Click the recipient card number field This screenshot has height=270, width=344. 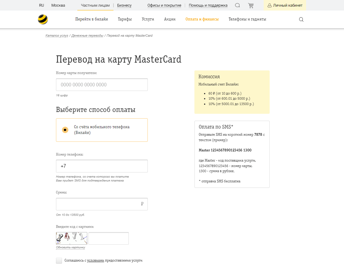tap(102, 85)
